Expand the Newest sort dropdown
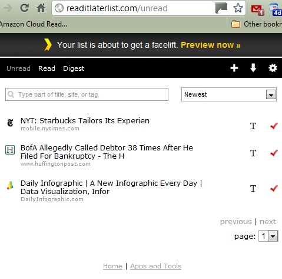Image resolution: width=282 pixels, height=279 pixels. tap(229, 94)
